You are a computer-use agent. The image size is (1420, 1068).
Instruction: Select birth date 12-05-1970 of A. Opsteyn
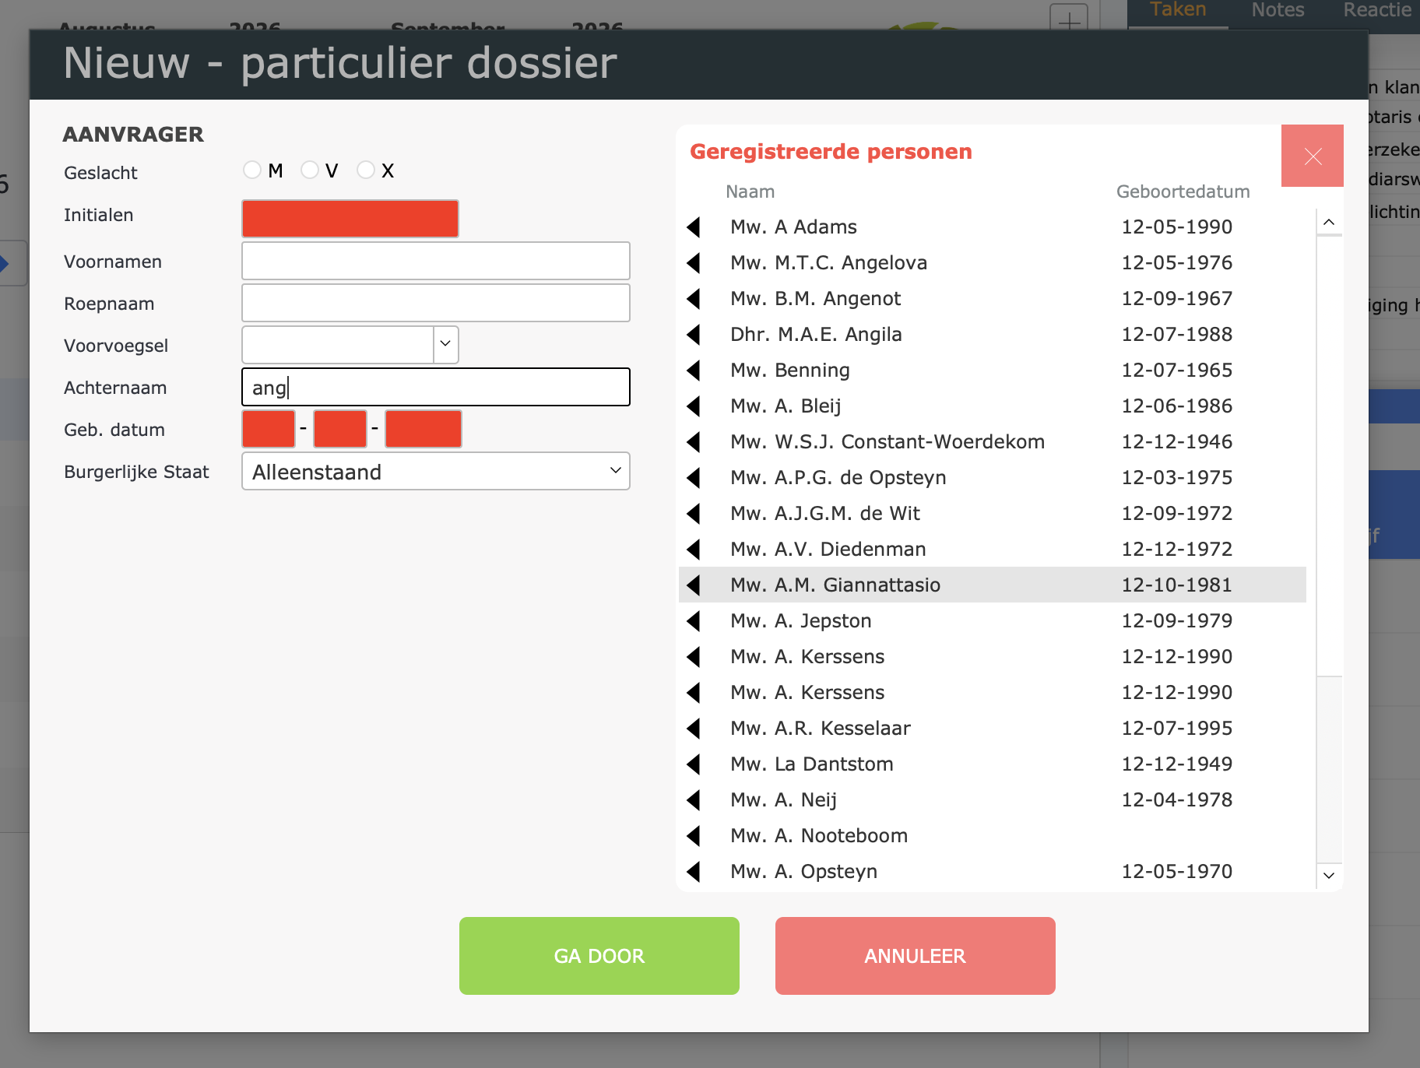coord(1176,872)
